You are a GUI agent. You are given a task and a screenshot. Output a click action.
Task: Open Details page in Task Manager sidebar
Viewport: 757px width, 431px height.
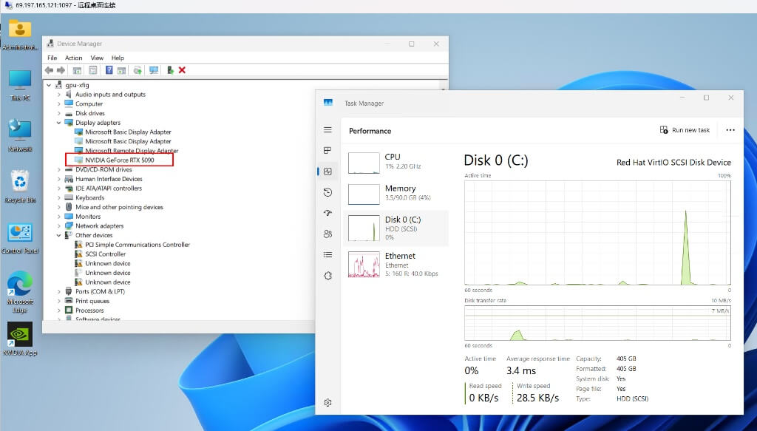tap(327, 254)
